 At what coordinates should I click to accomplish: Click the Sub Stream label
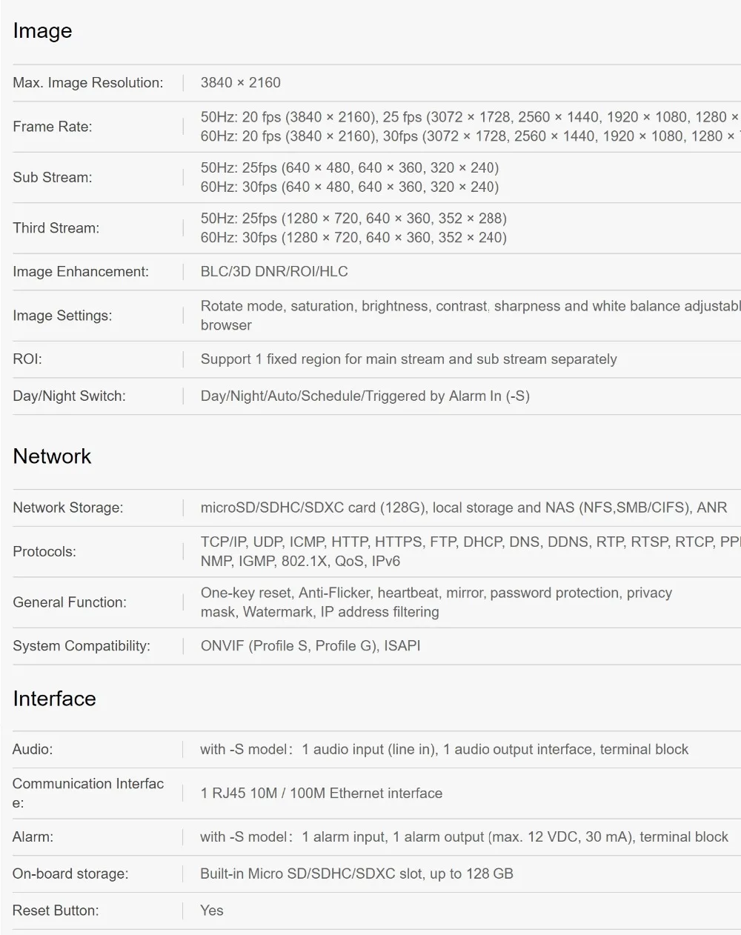click(x=53, y=177)
